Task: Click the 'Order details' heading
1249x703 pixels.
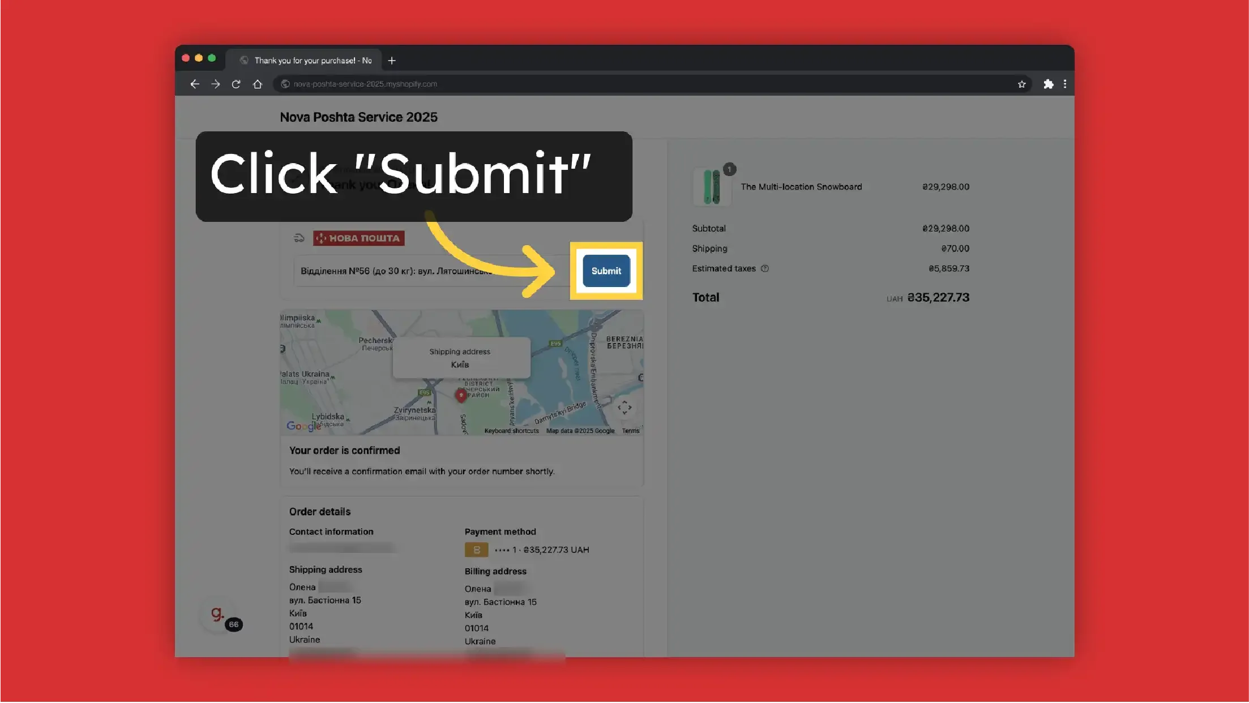Action: [x=320, y=512]
